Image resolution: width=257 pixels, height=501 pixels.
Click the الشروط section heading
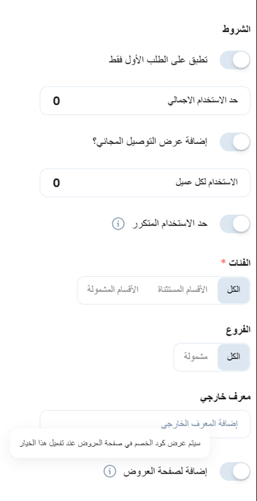pos(236,29)
